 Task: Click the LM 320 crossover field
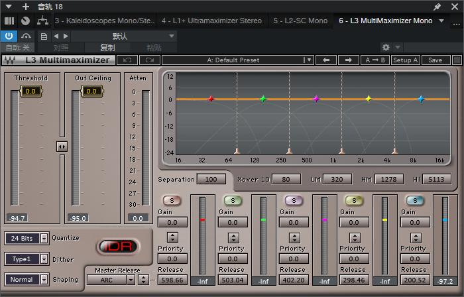click(337, 179)
